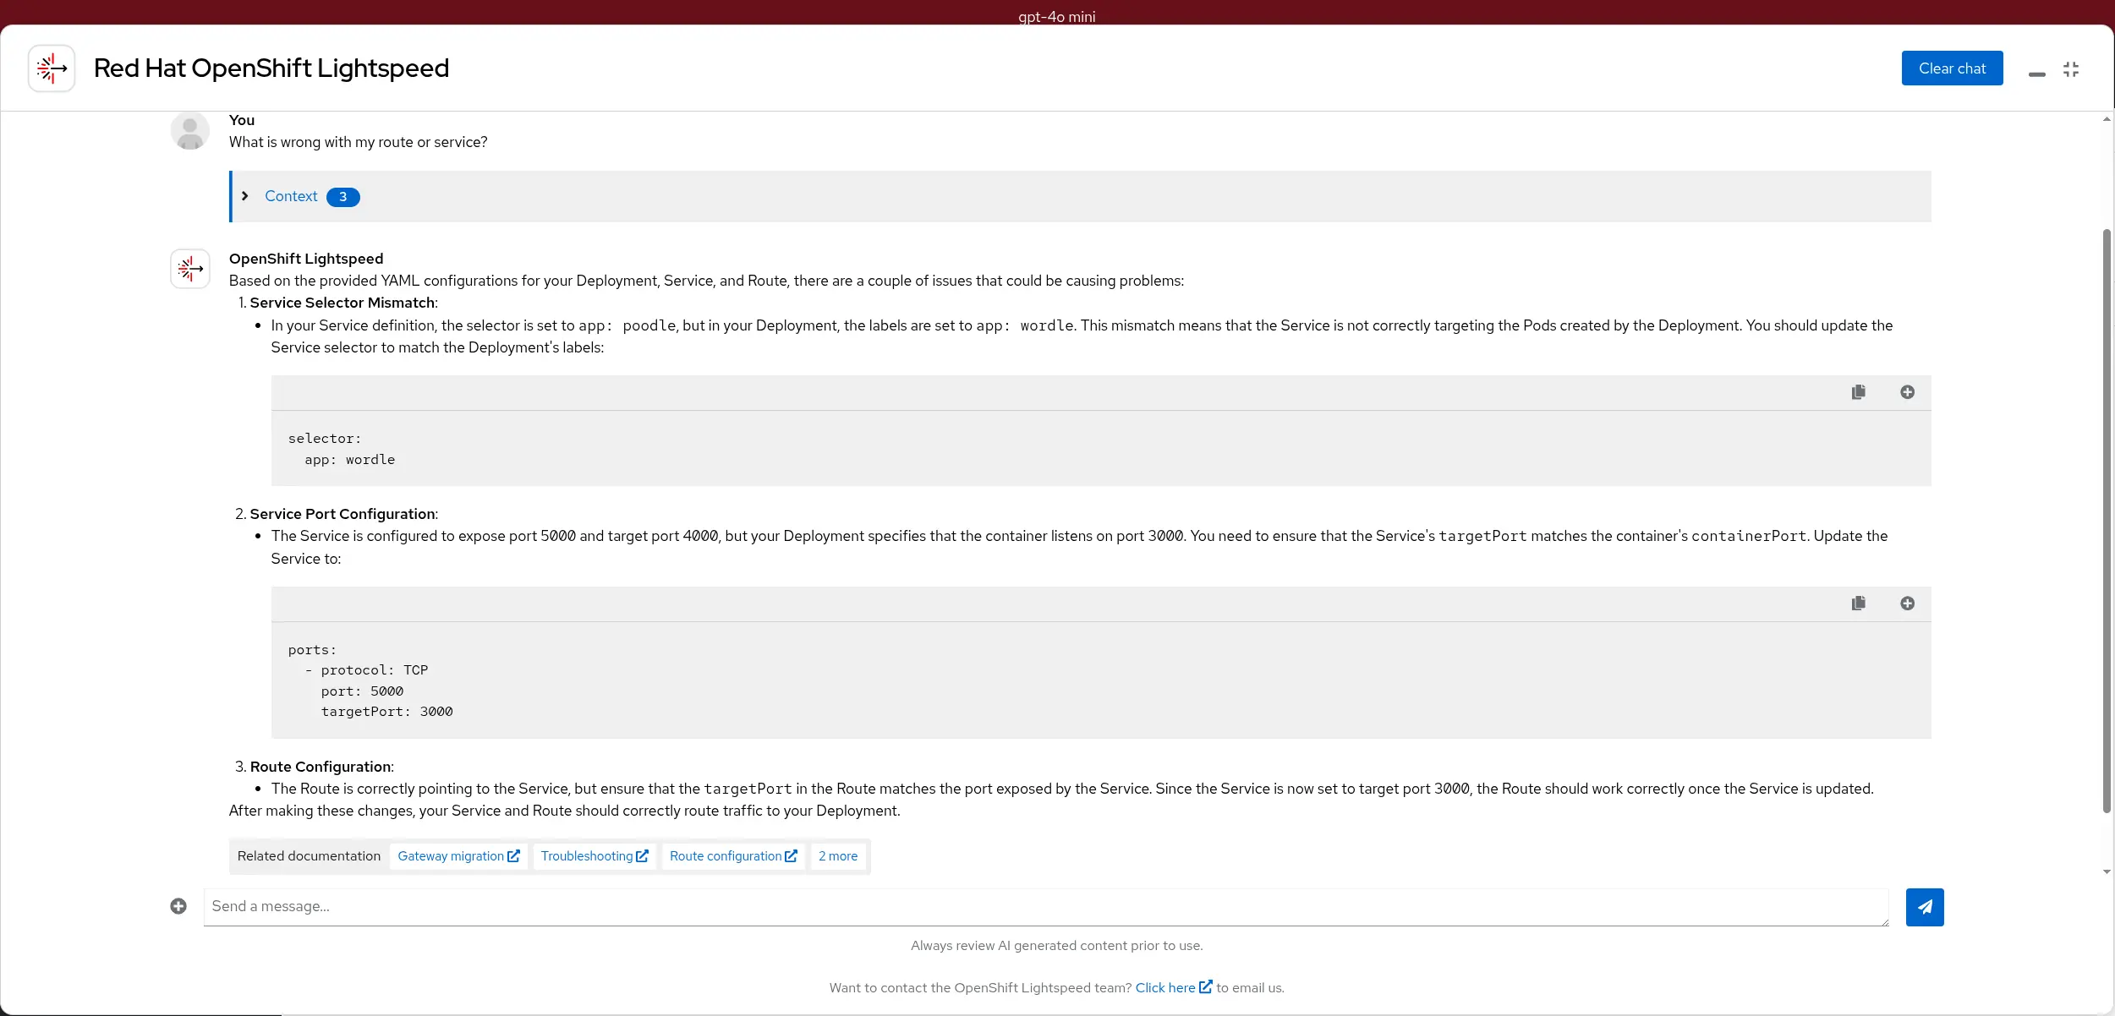Screen dimensions: 2115x1016
Task: Click the Lightspeed avatar beside the response
Action: tap(190, 269)
